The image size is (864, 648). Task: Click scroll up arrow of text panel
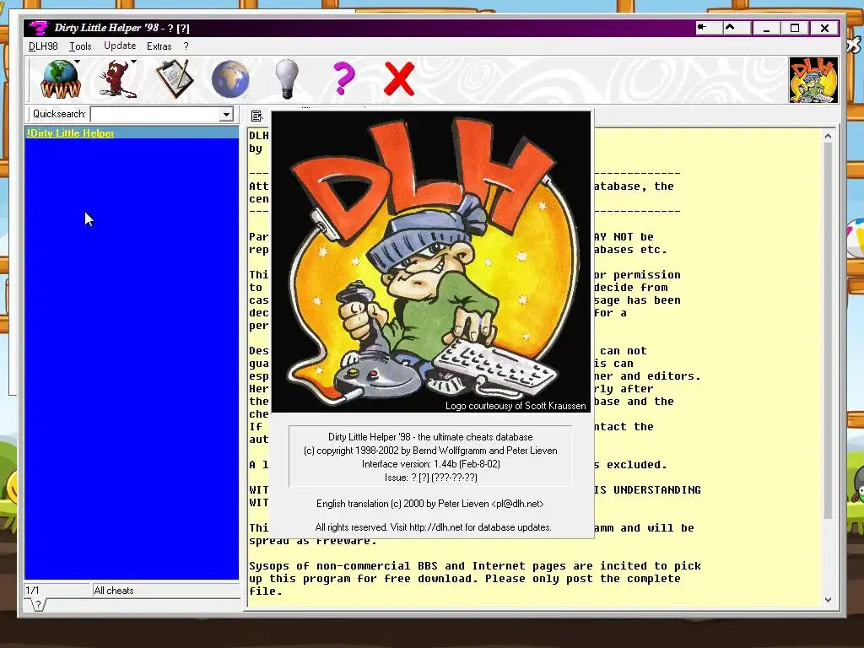[x=828, y=136]
